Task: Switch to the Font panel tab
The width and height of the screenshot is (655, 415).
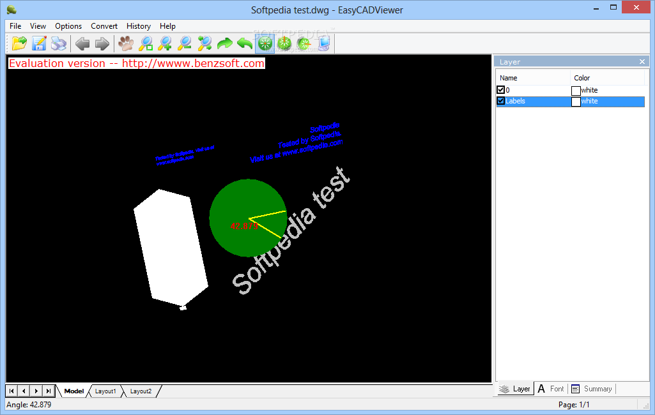Action: [x=551, y=389]
